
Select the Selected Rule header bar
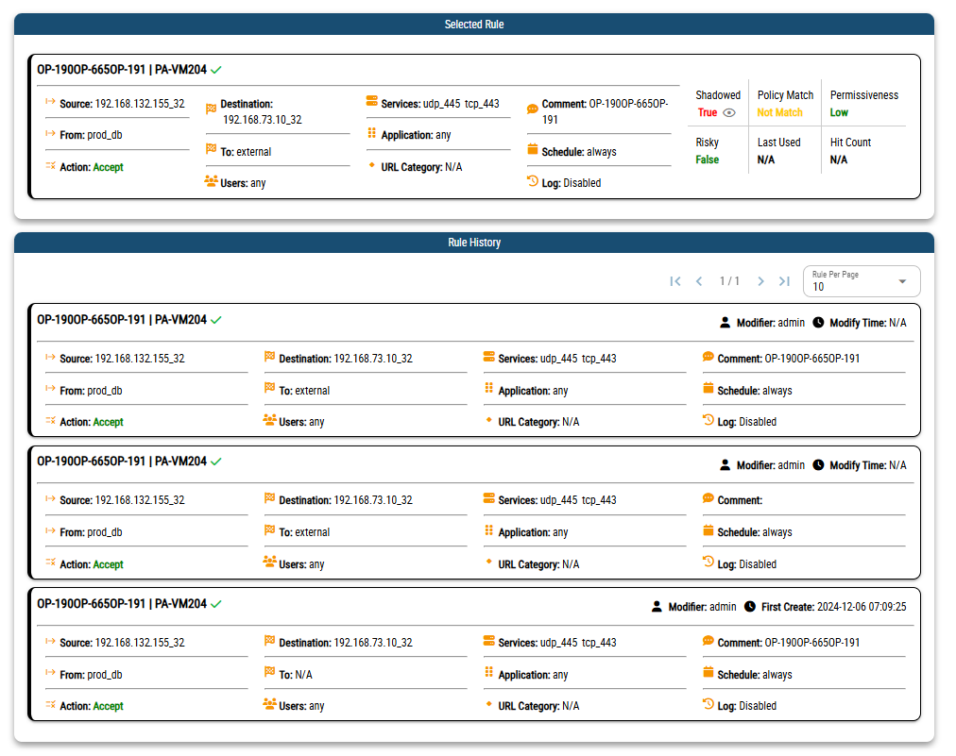(474, 25)
